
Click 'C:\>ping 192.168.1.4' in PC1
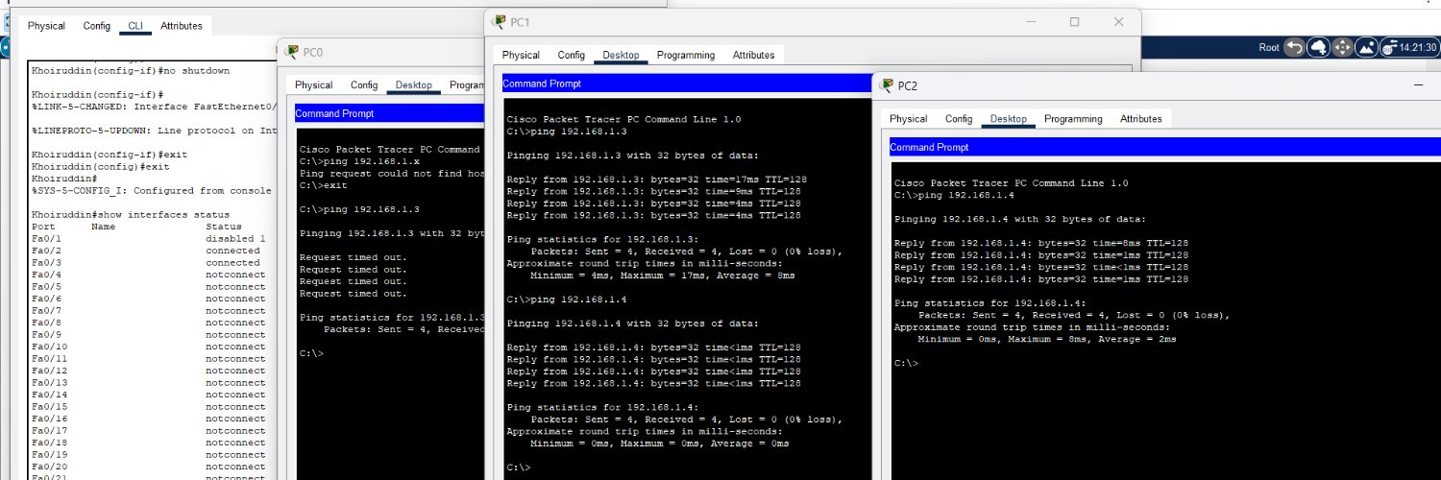click(567, 300)
